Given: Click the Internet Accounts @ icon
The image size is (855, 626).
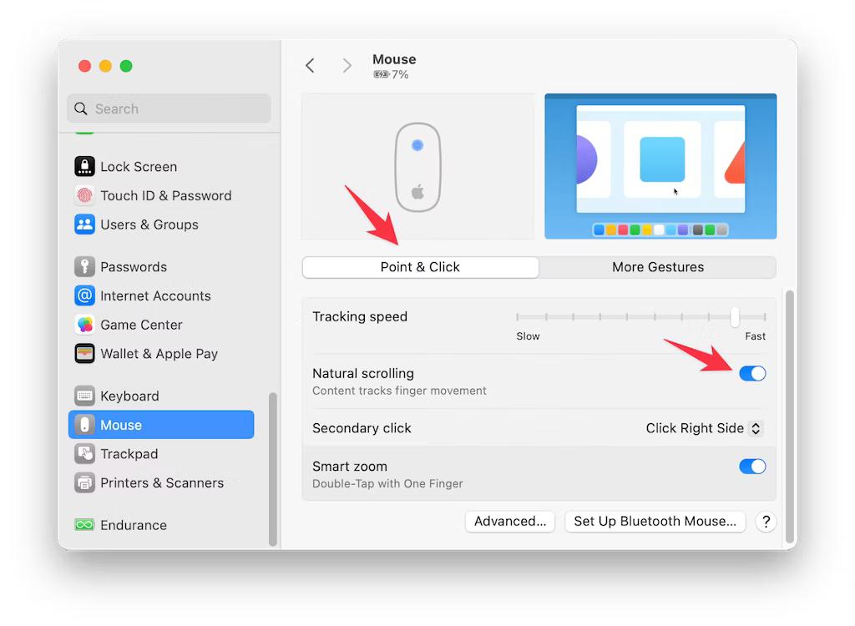Looking at the screenshot, I should coord(84,295).
